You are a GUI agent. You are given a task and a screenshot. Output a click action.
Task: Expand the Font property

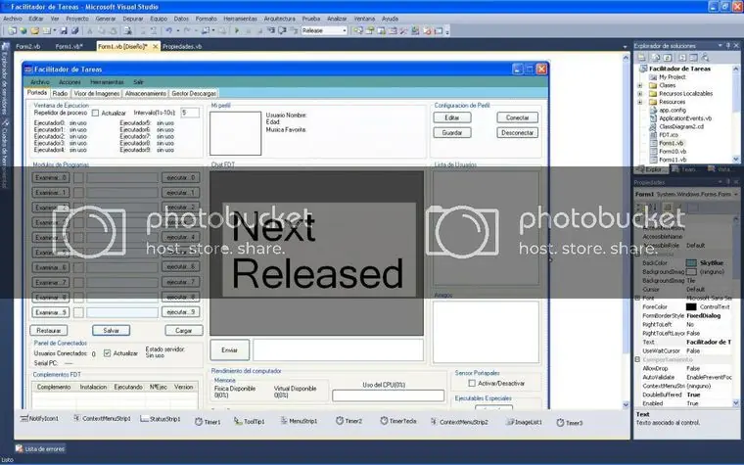637,298
